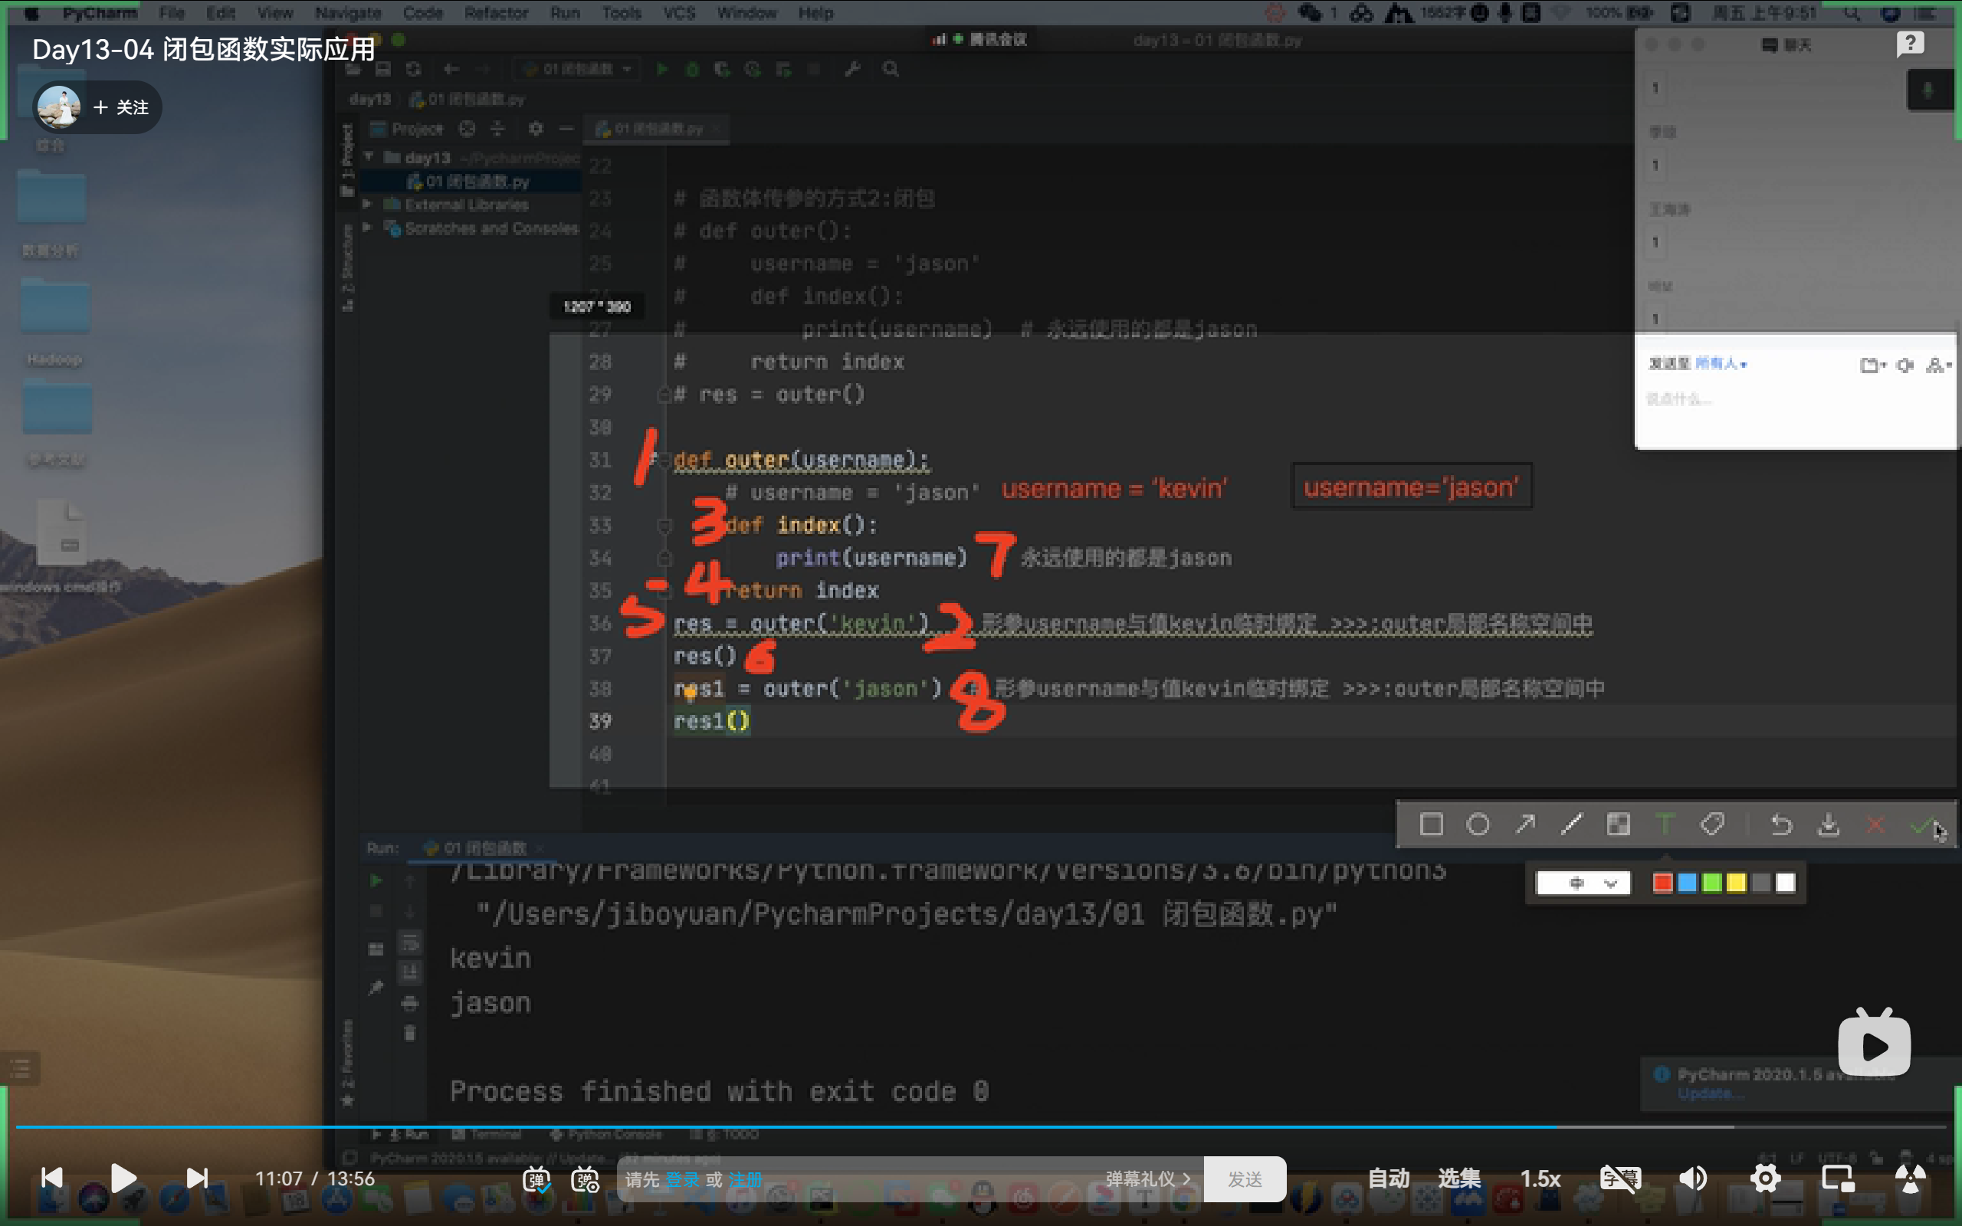Toggle subtitles off icon
This screenshot has width=1962, height=1226.
1620,1178
